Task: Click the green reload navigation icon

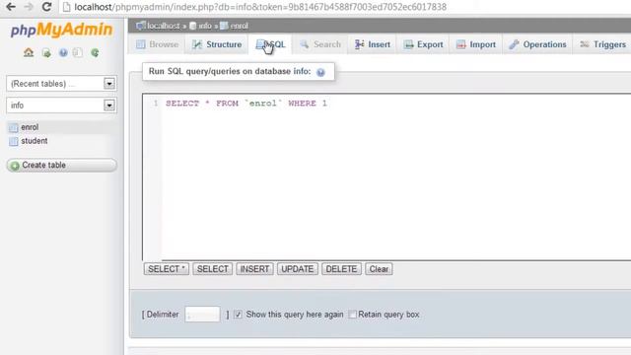Action: 95,52
